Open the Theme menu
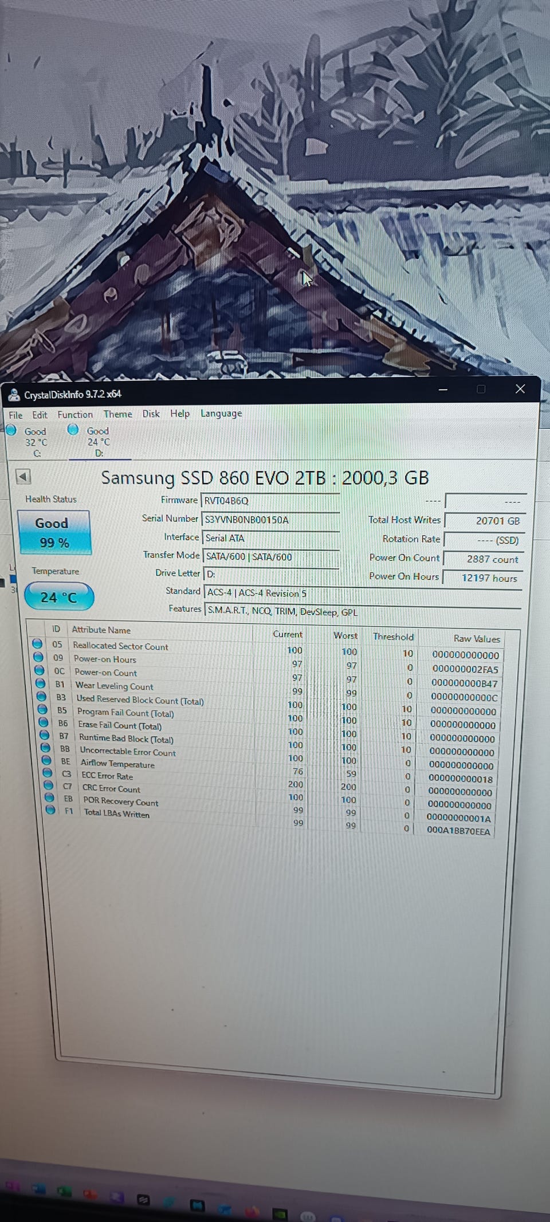Screen dimensions: 550x1222 117,414
